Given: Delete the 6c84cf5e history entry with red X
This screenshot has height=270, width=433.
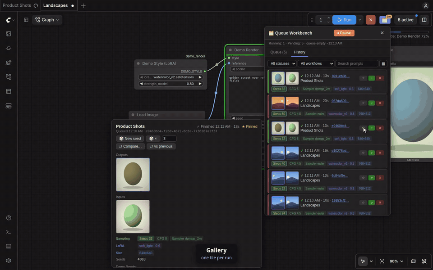Looking at the screenshot, I should click(380, 178).
